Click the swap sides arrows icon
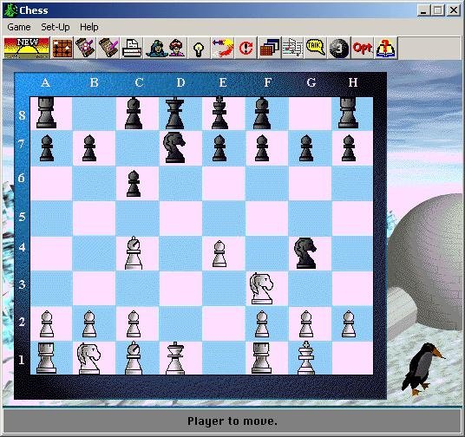Screen dimensions: 465x437 pos(222,48)
